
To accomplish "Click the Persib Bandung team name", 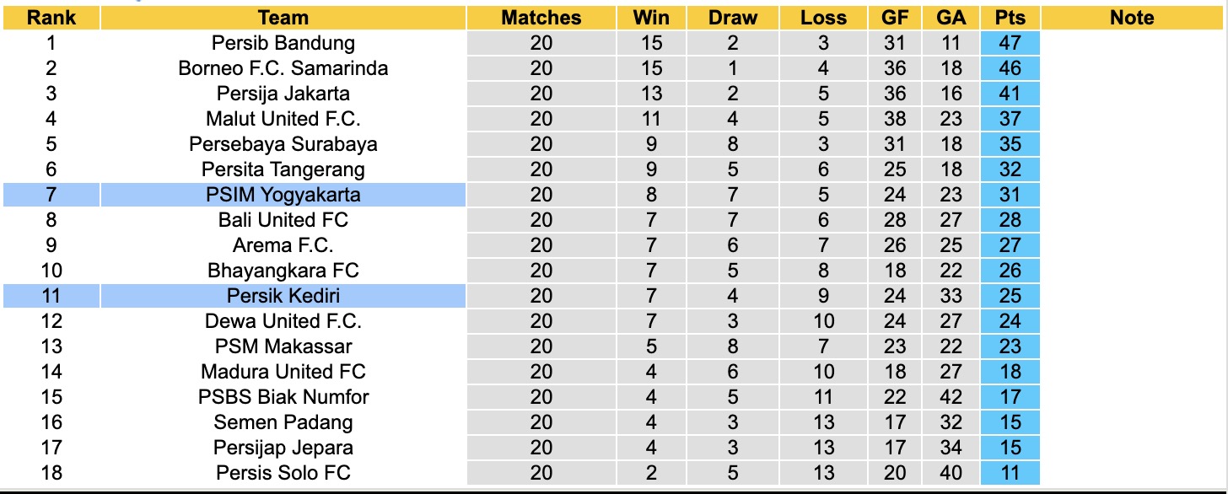I will [283, 43].
